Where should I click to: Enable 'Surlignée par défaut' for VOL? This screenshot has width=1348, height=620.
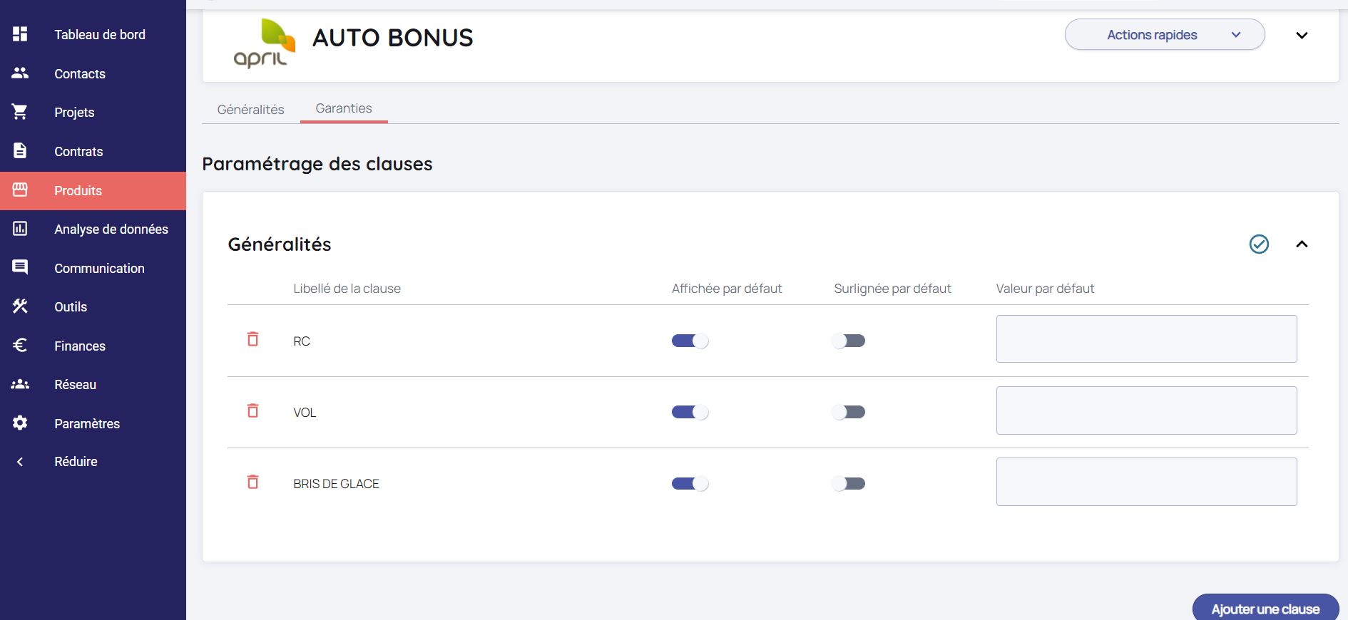[x=848, y=412]
